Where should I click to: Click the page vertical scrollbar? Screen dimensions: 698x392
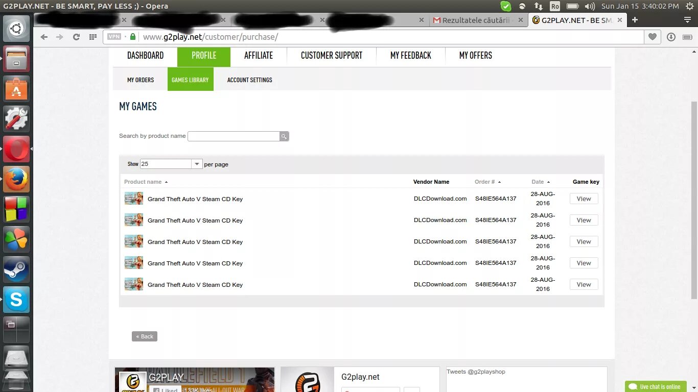(694, 200)
